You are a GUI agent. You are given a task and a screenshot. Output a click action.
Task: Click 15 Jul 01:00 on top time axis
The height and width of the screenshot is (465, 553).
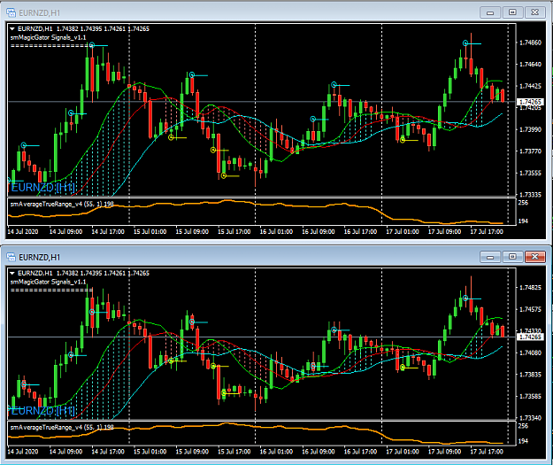150,232
